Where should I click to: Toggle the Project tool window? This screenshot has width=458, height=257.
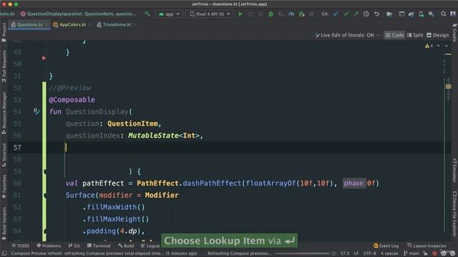tap(4, 32)
